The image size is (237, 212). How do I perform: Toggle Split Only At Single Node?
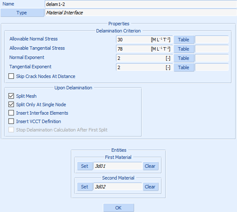point(11,105)
